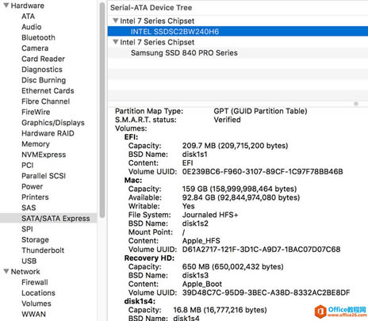Click the sidebar vertical scrollbar
The image size is (368, 321).
[102, 111]
